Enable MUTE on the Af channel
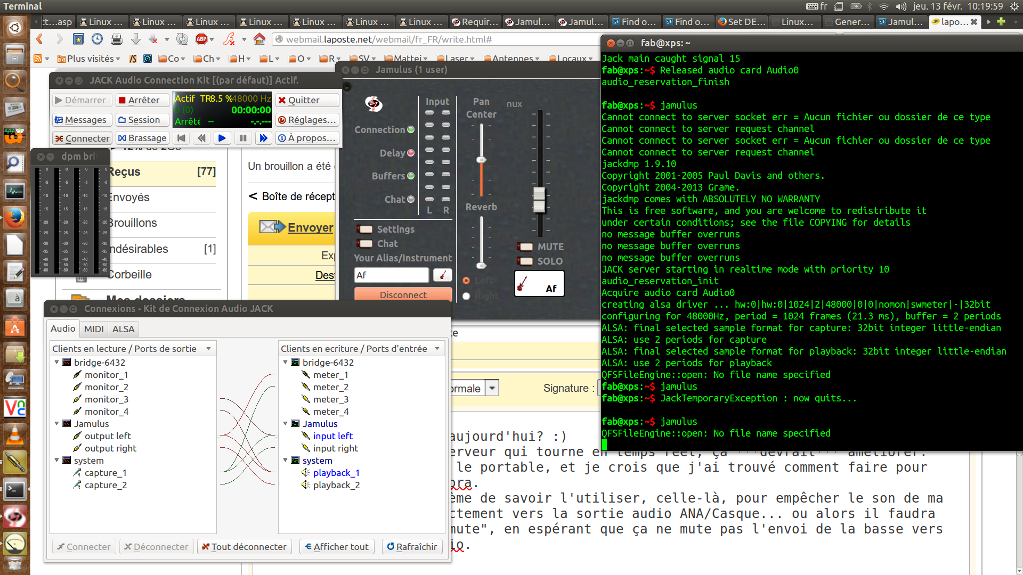The width and height of the screenshot is (1023, 575). (x=526, y=247)
